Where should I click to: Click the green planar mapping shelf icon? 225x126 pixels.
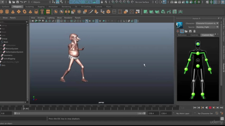(x=146, y=12)
